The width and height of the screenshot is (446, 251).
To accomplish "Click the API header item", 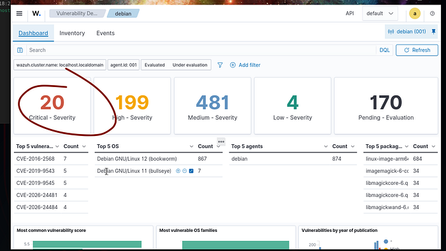I will [x=350, y=13].
